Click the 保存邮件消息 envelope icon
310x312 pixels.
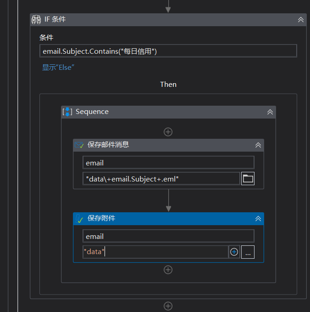(x=79, y=145)
